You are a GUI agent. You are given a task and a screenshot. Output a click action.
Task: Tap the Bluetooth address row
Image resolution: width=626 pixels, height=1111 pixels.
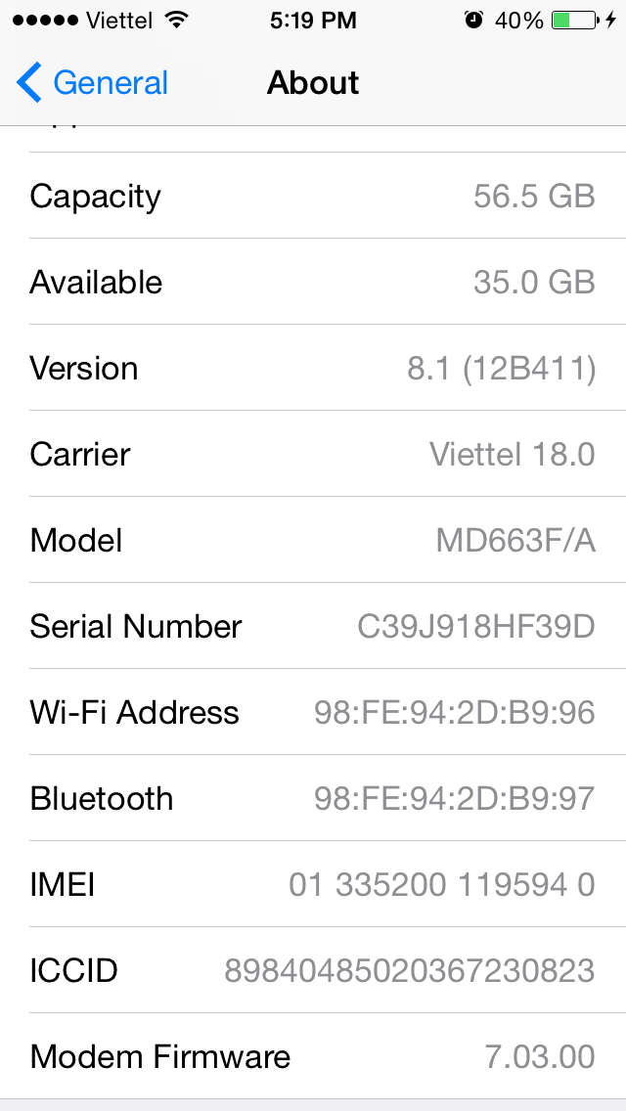313,798
